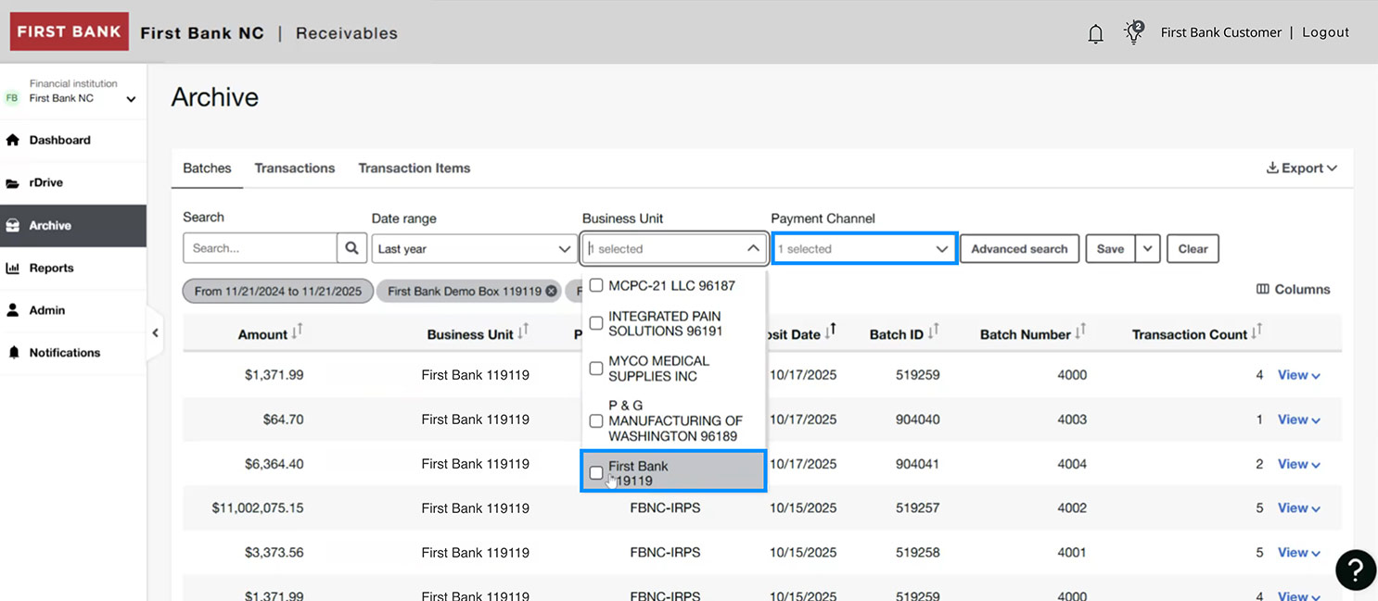The image size is (1378, 601).
Task: Open the help question mark icon
Action: coord(1355,570)
